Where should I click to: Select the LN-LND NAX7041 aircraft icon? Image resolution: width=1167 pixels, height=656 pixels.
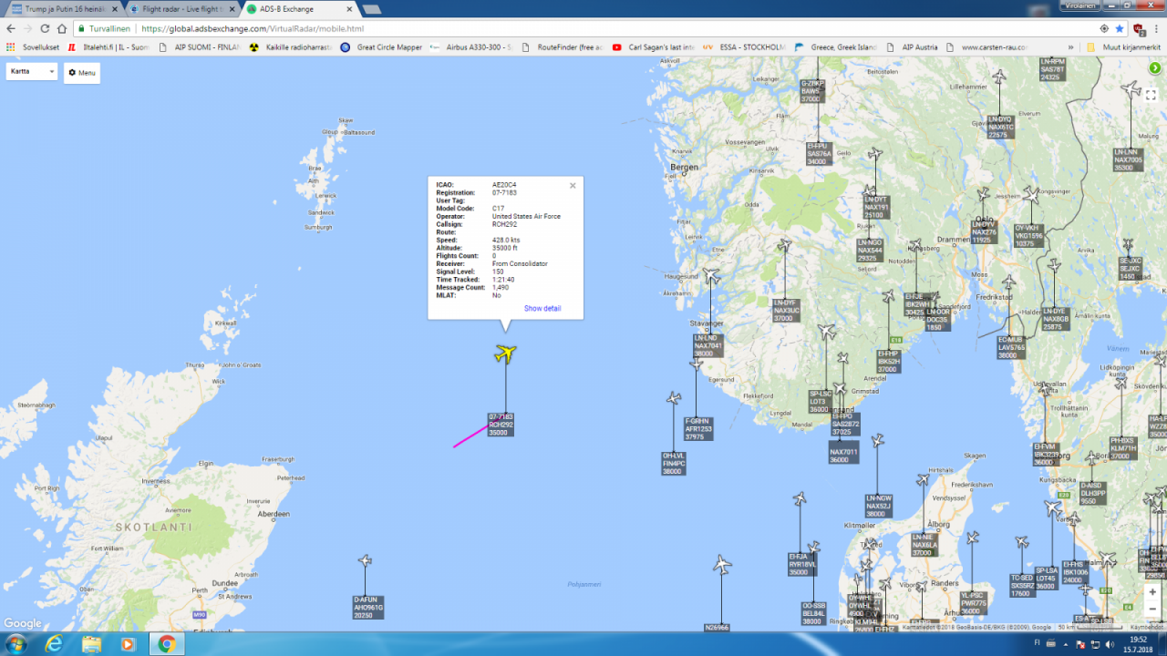(x=710, y=275)
